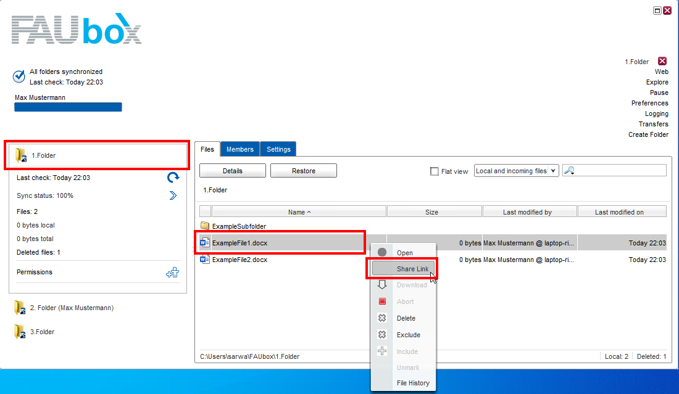Click the Open icon in context menu
The image size is (679, 394).
[x=382, y=252]
